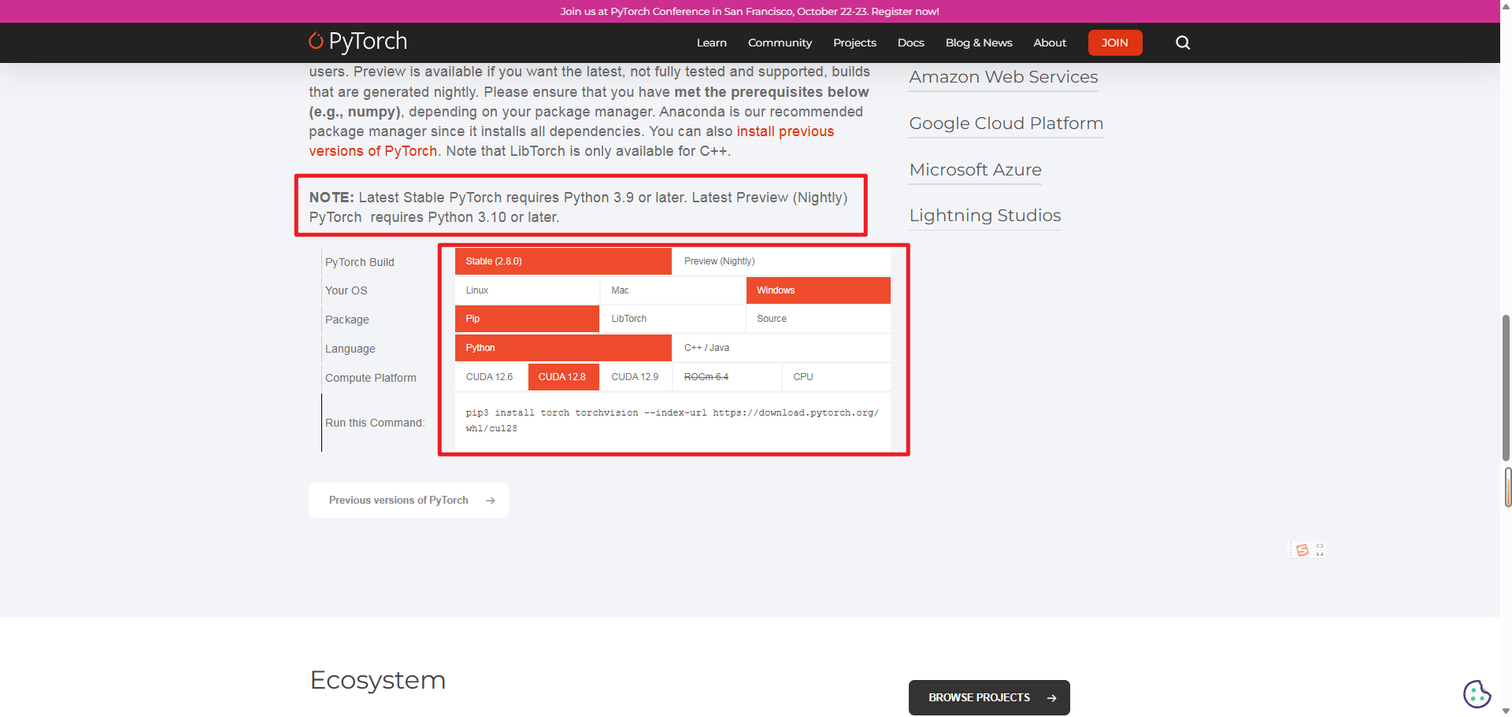Select the Preview (Nightly) build option
The width and height of the screenshot is (1512, 717).
(x=781, y=261)
